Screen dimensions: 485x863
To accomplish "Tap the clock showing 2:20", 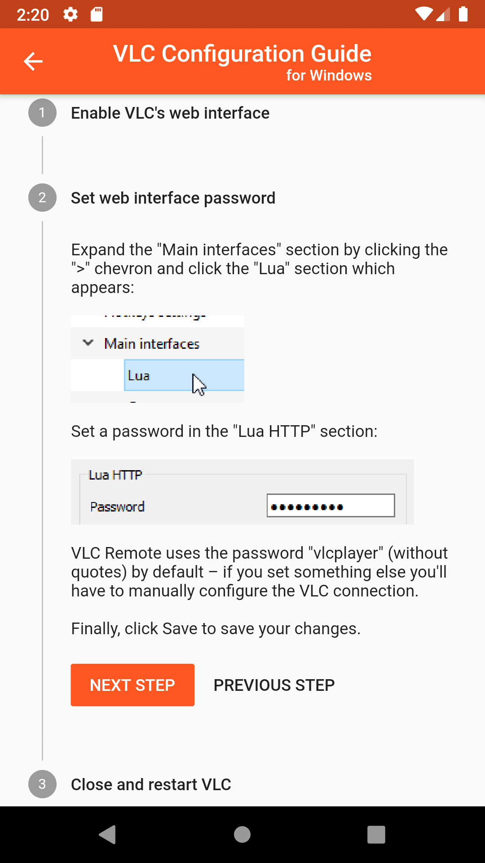I will (33, 15).
